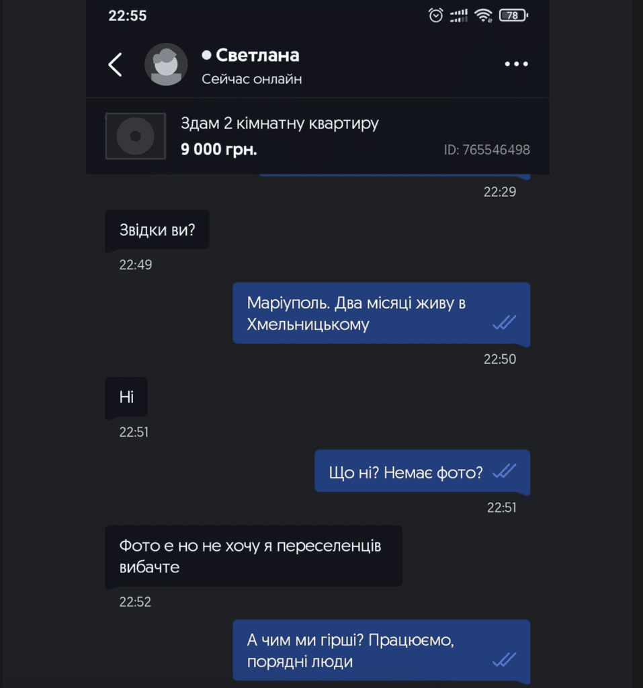Viewport: 643px width, 688px height.
Task: Open listing 'Здам 2 кімнатну квартиру'
Action: click(x=280, y=124)
